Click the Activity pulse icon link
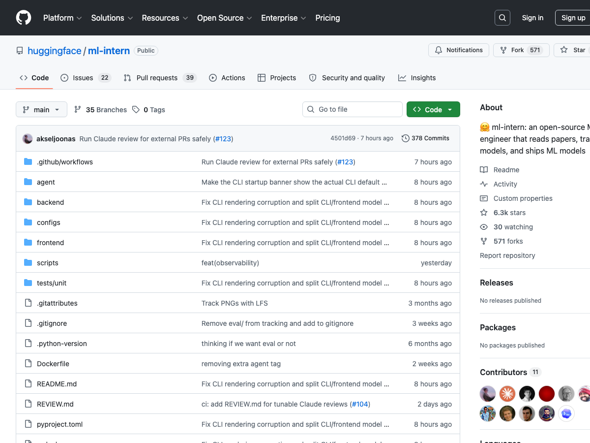The width and height of the screenshot is (590, 443). pos(484,184)
